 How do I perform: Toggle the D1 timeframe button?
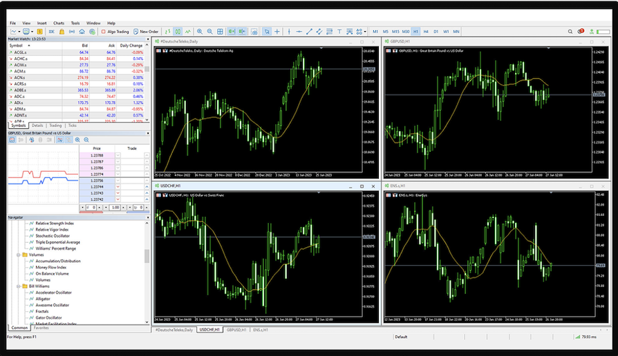tap(436, 31)
